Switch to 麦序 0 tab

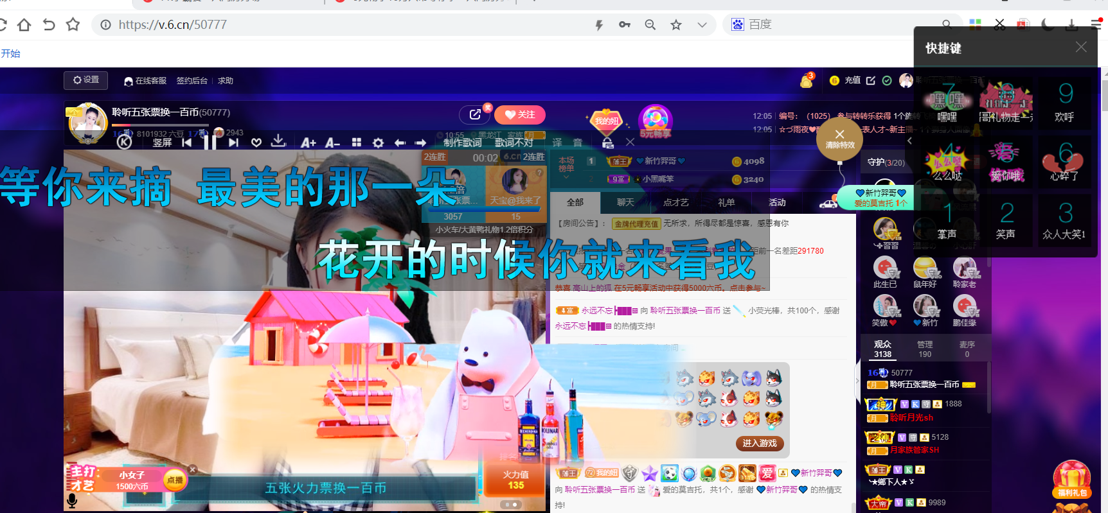(x=967, y=349)
